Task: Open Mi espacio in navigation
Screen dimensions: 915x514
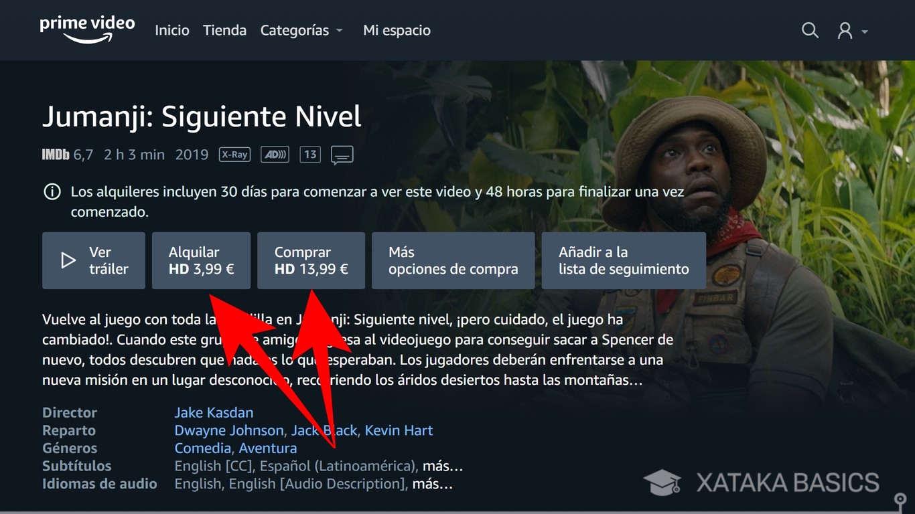Action: coord(397,30)
